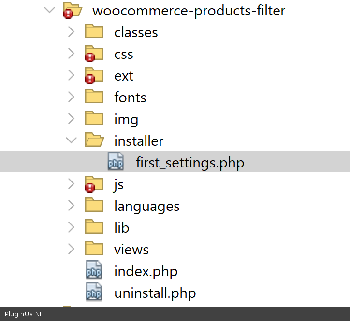The image size is (350, 321).
Task: Select the fonts folder label
Action: tap(130, 98)
